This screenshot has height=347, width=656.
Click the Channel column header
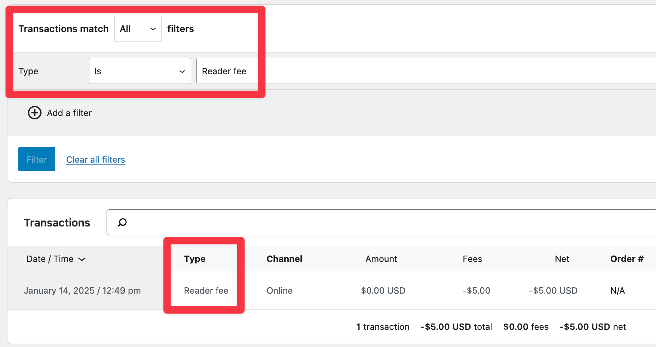click(284, 259)
